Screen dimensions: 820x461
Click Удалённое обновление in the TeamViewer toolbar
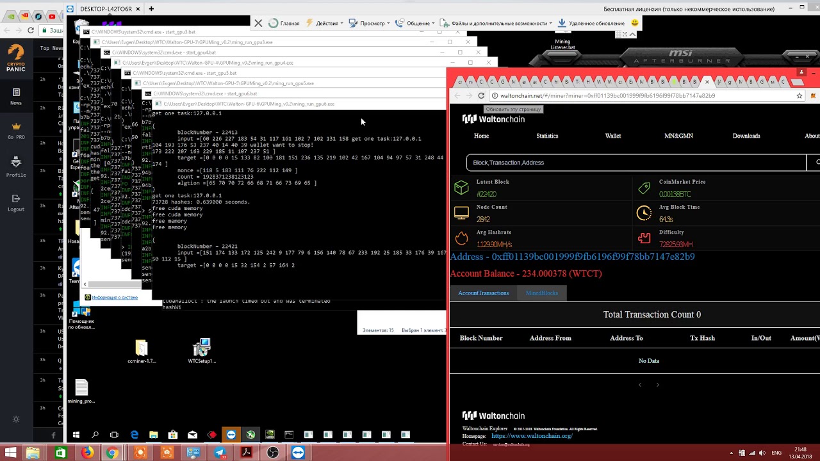pos(591,23)
